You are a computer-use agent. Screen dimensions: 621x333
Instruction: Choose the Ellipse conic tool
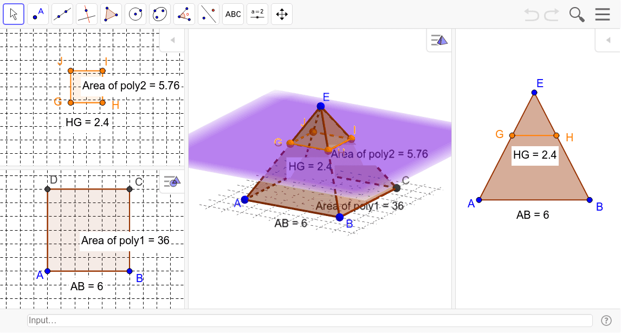pyautogui.click(x=160, y=14)
